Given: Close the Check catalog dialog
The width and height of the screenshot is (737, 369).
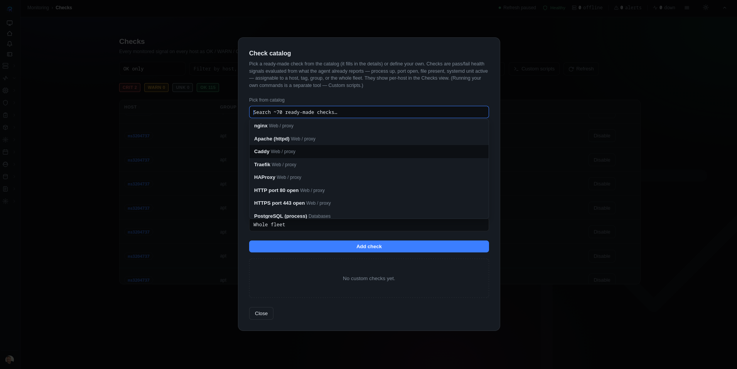Looking at the screenshot, I should 261,314.
